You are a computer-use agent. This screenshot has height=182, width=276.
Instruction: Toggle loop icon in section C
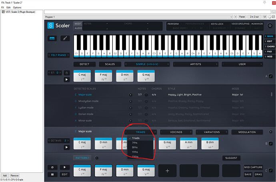coord(52,167)
